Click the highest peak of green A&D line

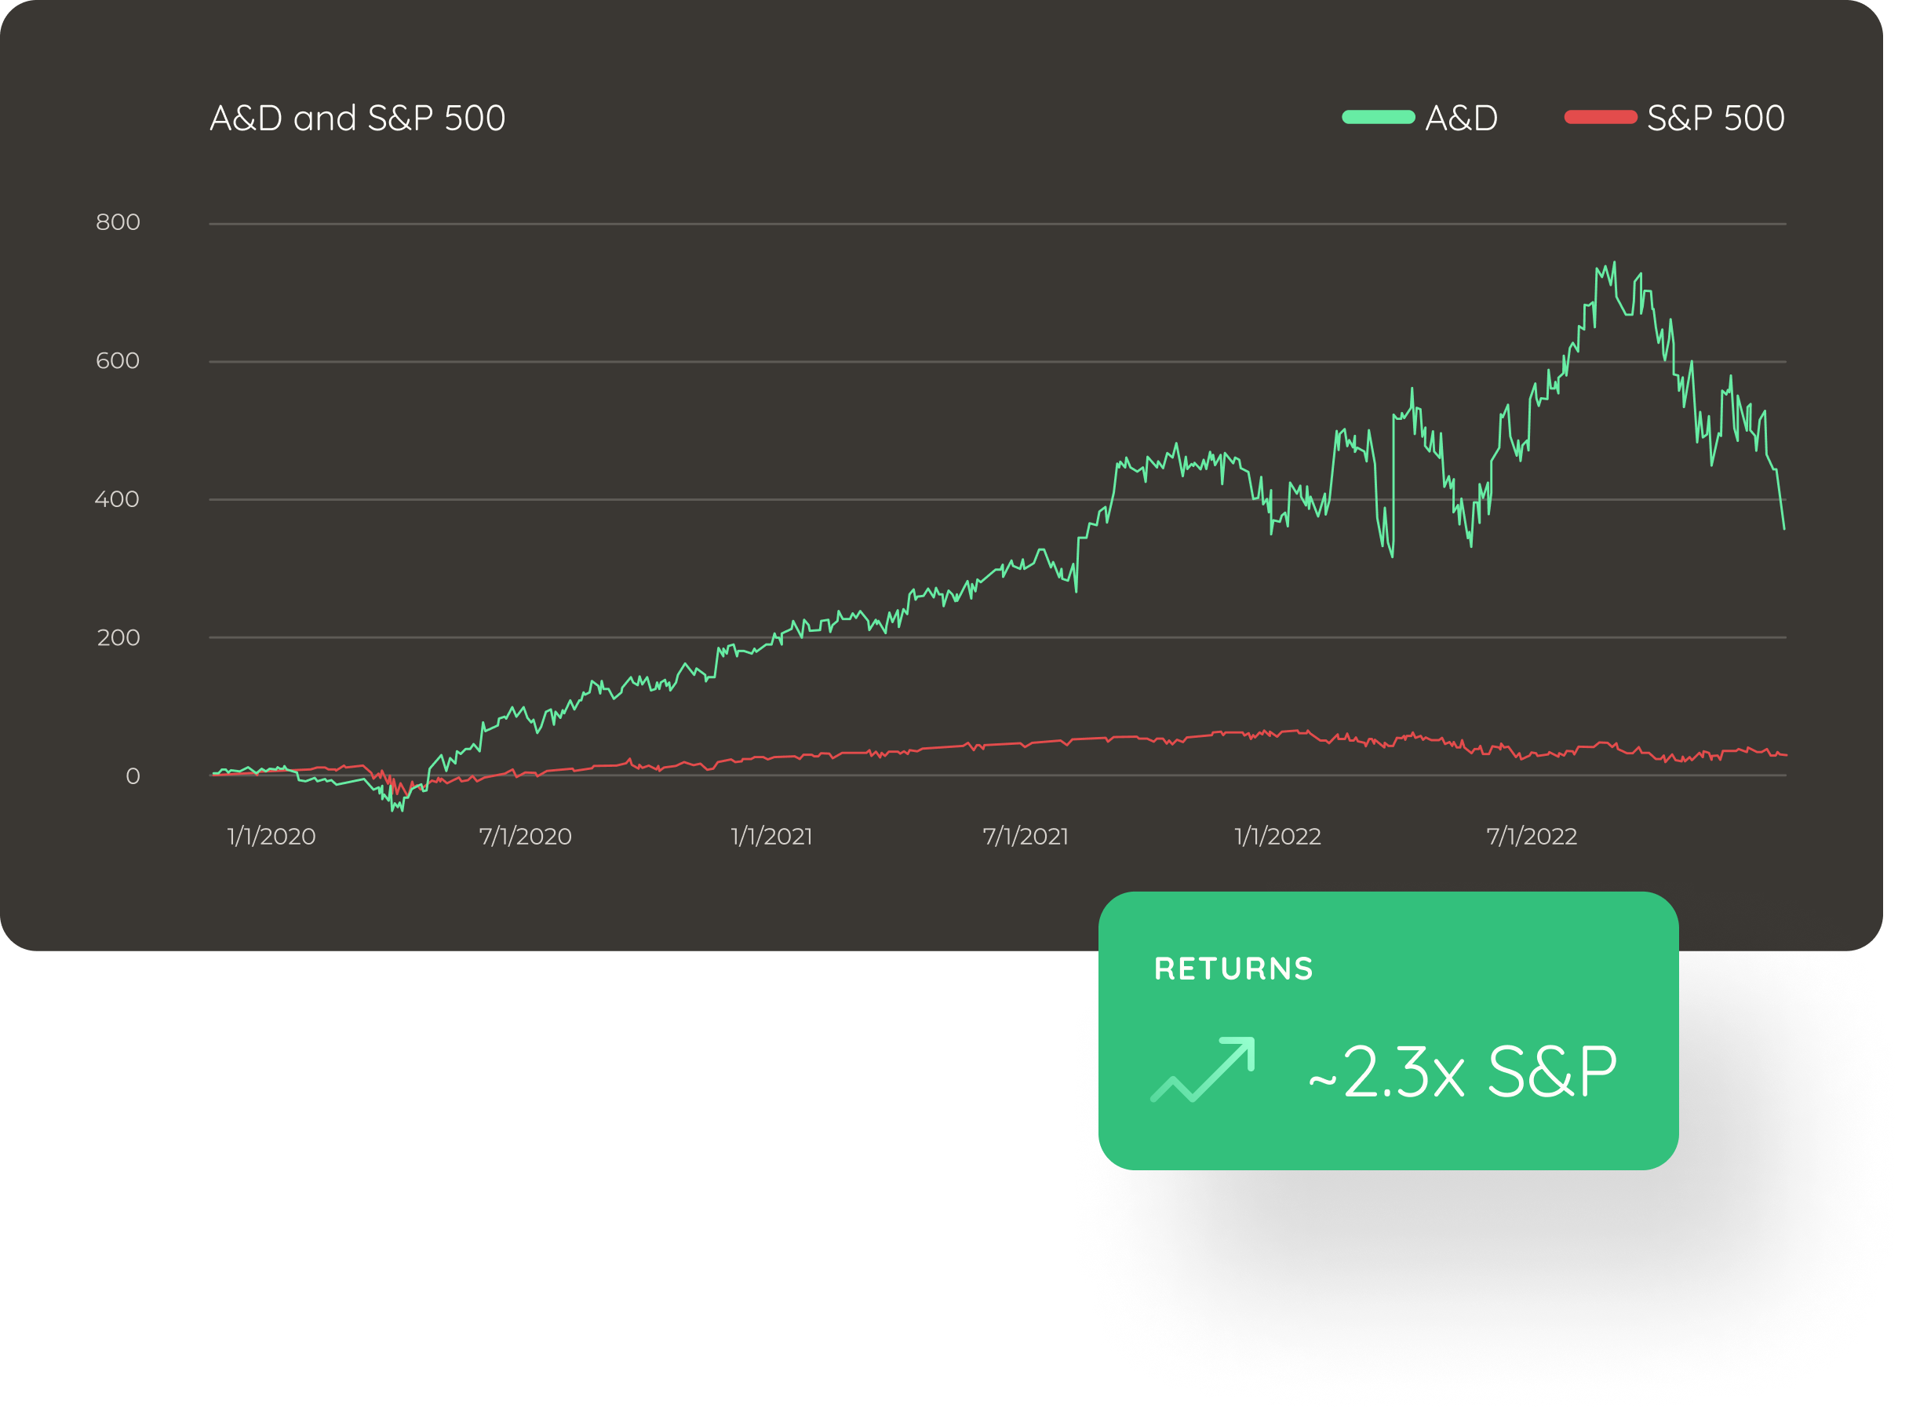click(1614, 264)
